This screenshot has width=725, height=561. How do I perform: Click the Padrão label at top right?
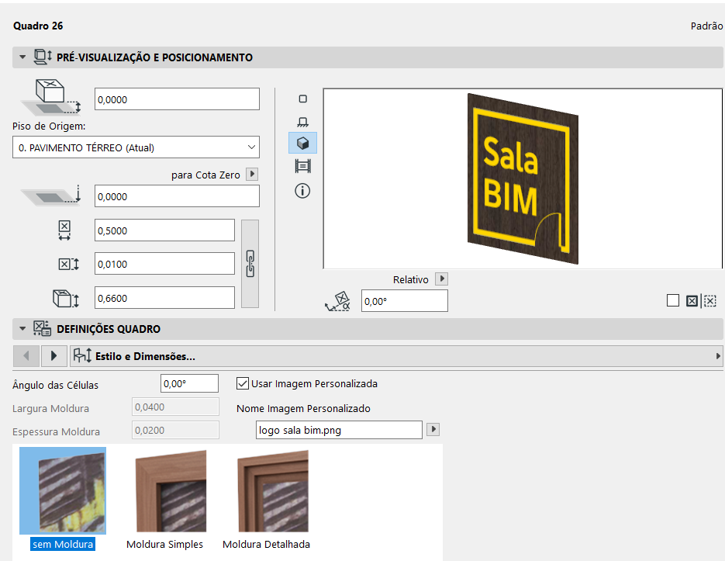(707, 26)
